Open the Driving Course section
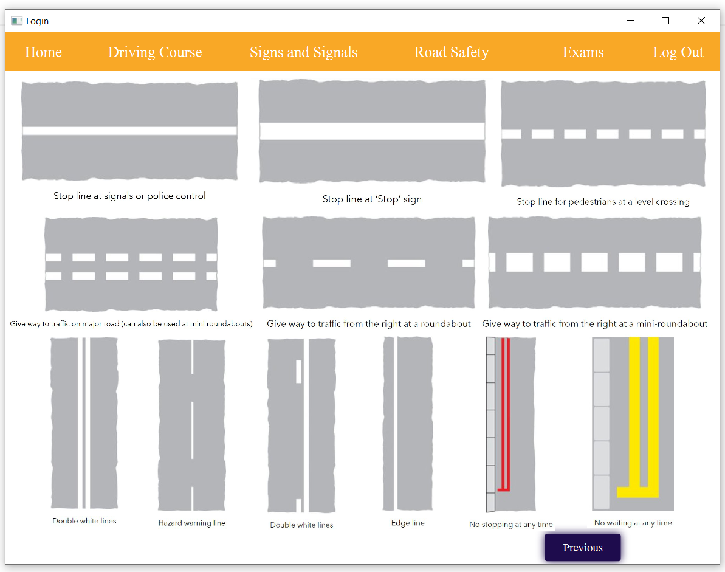Viewport: 725px width, 572px height. pyautogui.click(x=155, y=52)
